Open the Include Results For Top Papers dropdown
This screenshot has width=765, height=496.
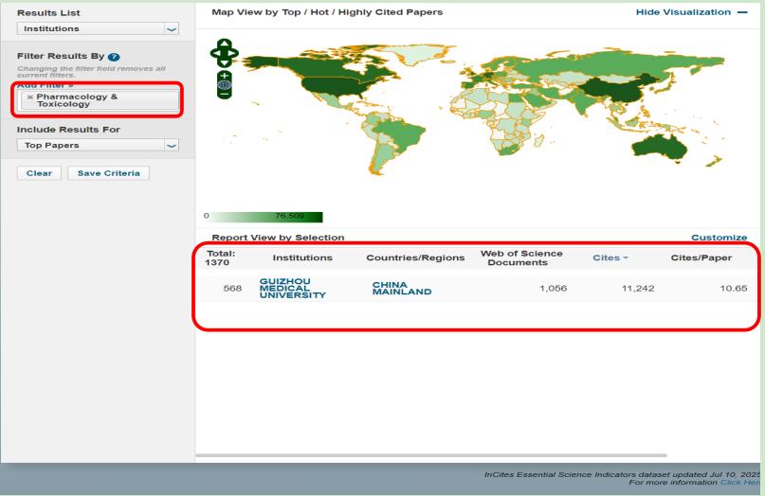98,145
